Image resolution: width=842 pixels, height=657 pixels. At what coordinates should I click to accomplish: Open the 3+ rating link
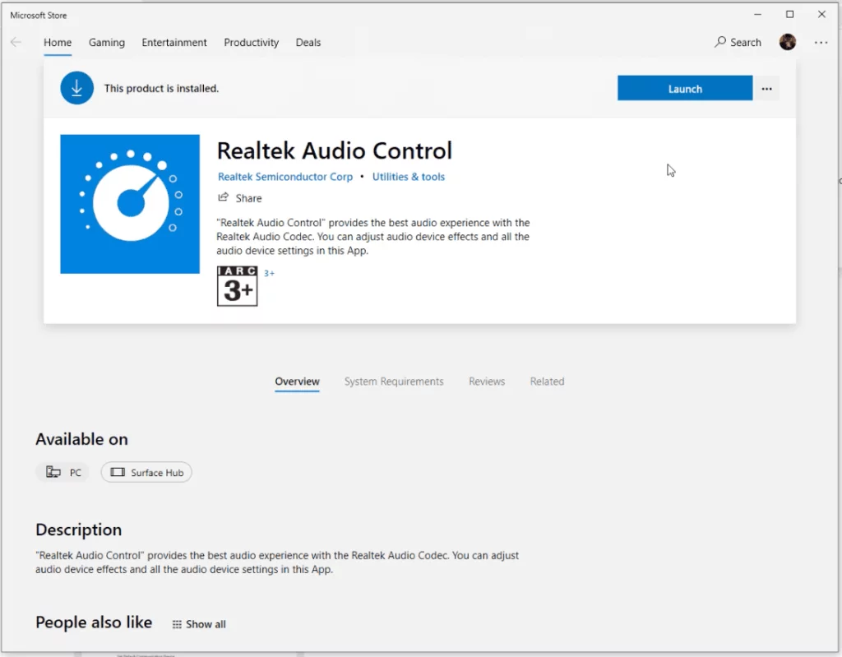tap(269, 274)
